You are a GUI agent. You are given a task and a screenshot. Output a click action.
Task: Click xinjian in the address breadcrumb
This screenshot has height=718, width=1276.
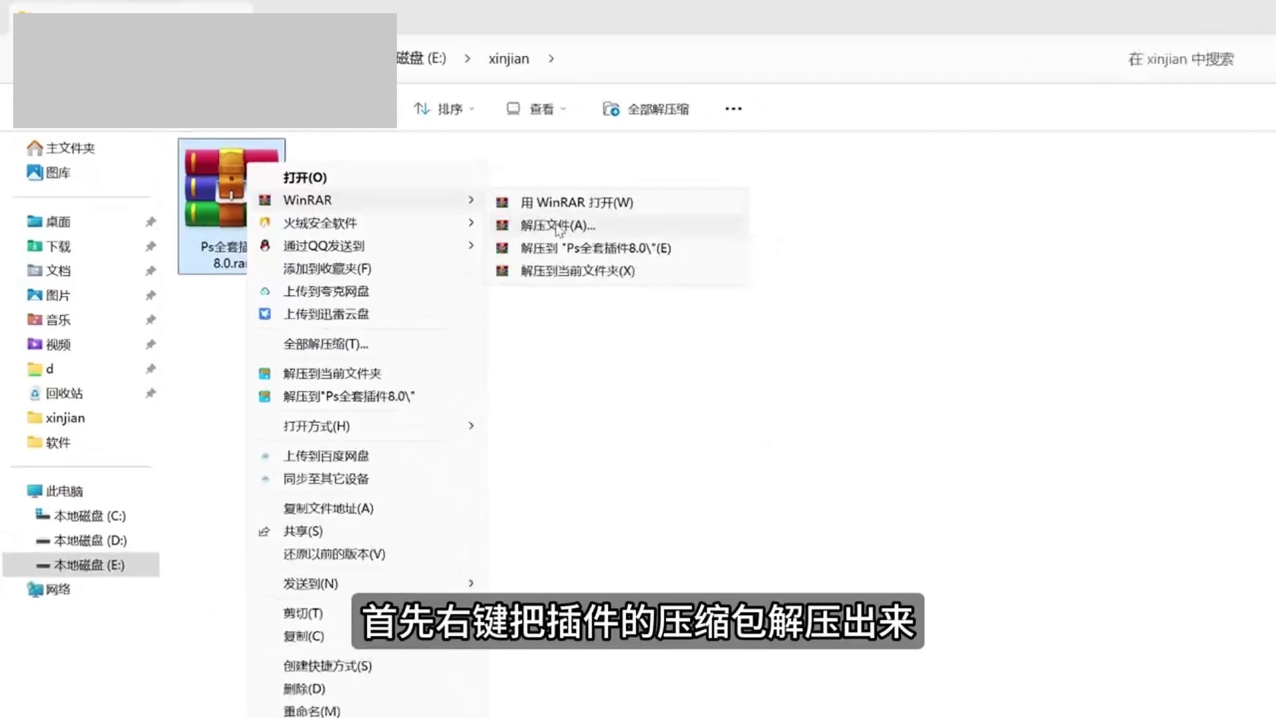[508, 59]
